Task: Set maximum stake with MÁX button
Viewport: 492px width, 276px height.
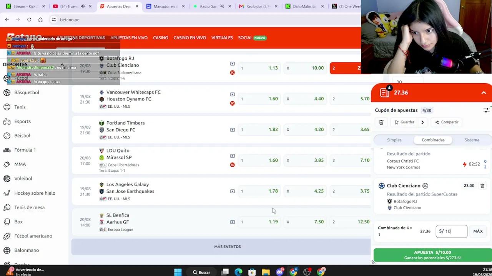Action: click(478, 231)
